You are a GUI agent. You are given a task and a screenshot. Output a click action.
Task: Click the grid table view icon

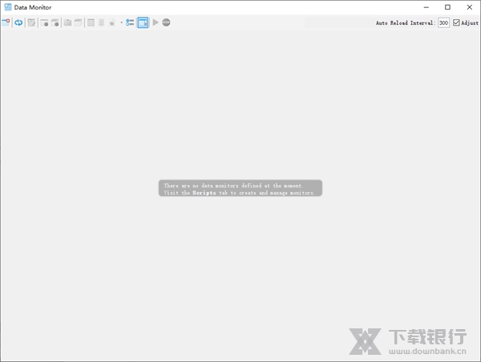[x=91, y=23]
